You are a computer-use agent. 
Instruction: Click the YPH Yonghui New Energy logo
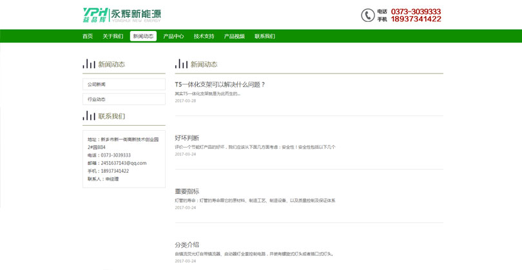[122, 14]
